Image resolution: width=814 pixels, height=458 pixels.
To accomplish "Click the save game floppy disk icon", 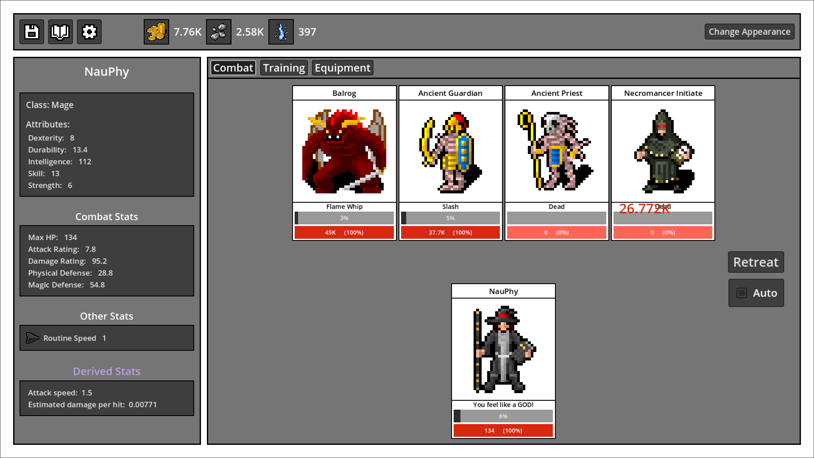I will click(x=31, y=31).
